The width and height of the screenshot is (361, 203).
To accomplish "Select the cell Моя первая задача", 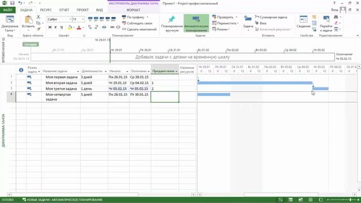I will click(x=61, y=77).
